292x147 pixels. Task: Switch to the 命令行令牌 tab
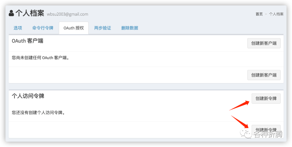pyautogui.click(x=43, y=28)
